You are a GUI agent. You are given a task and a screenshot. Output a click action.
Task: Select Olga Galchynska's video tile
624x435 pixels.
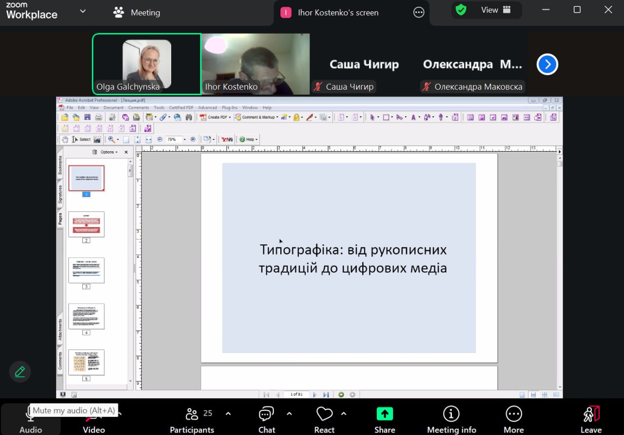pyautogui.click(x=146, y=64)
